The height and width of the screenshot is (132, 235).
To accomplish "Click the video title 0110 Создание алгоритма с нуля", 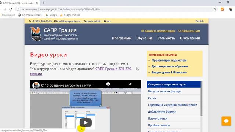I will (66, 85).
